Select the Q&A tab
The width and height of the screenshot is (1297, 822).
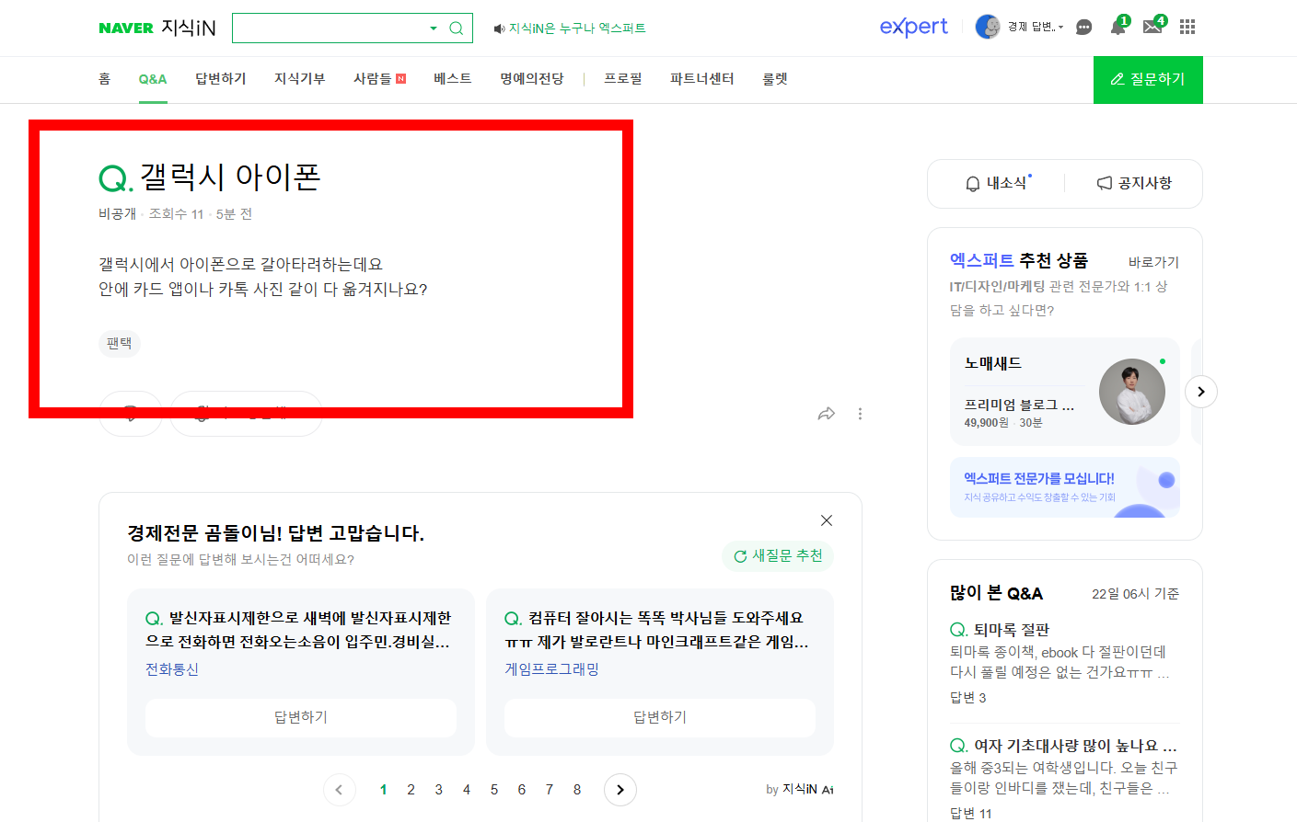[153, 79]
